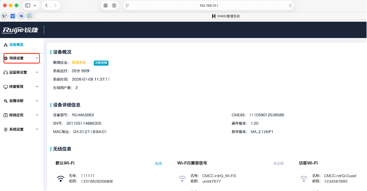Toggle the Safari sidebar panel icon

point(28,5)
